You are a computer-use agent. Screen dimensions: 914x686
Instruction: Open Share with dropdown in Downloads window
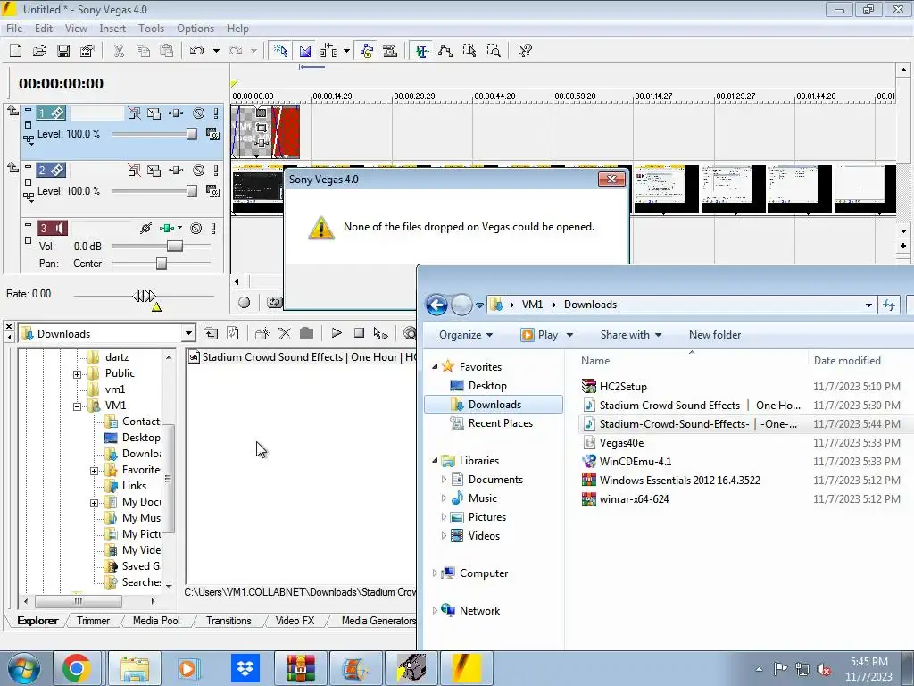[631, 335]
